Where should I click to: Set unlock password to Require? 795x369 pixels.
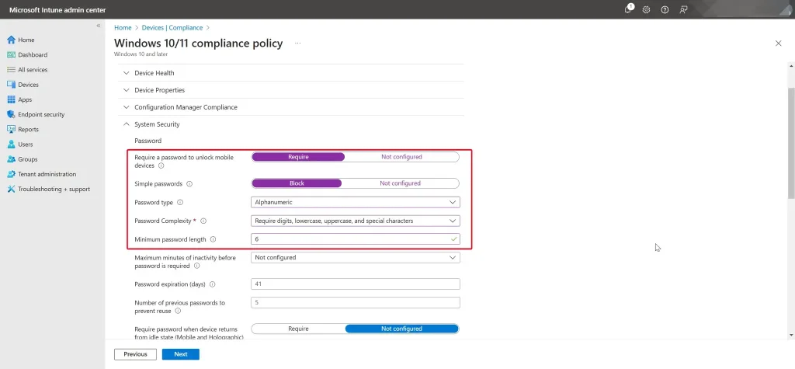[x=298, y=157]
